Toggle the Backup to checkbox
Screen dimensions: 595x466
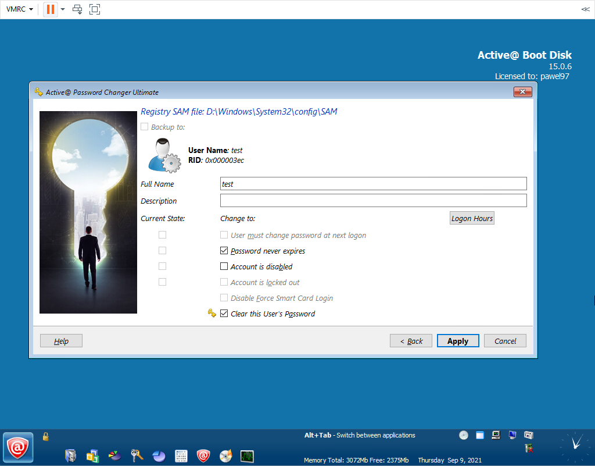tap(144, 126)
